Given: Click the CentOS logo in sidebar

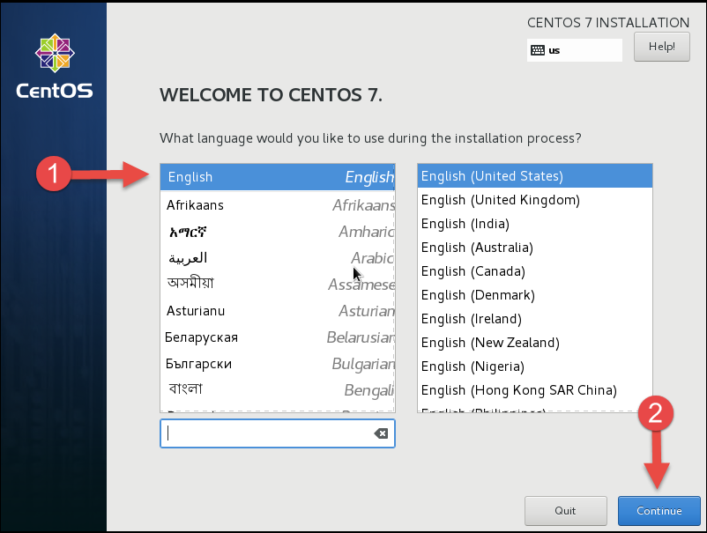Looking at the screenshot, I should pyautogui.click(x=55, y=66).
